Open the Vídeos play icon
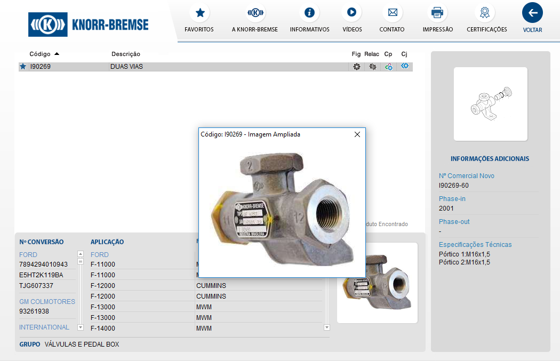The image size is (560, 361). click(x=351, y=13)
